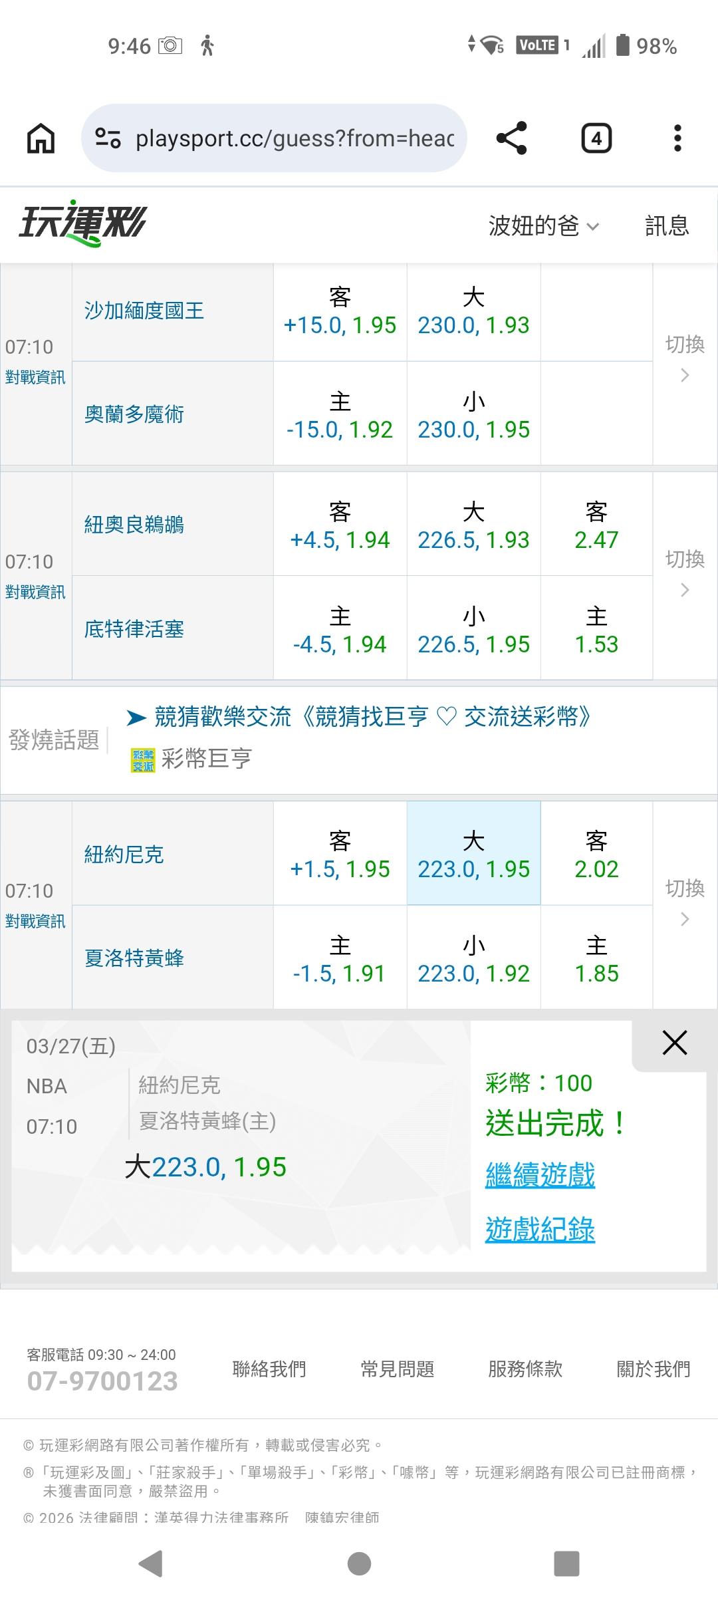Tap the browser address bar URL
Viewport: 718px width, 1604px height.
click(295, 138)
